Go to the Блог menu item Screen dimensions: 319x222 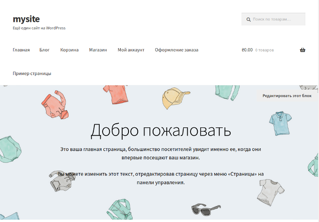click(44, 50)
